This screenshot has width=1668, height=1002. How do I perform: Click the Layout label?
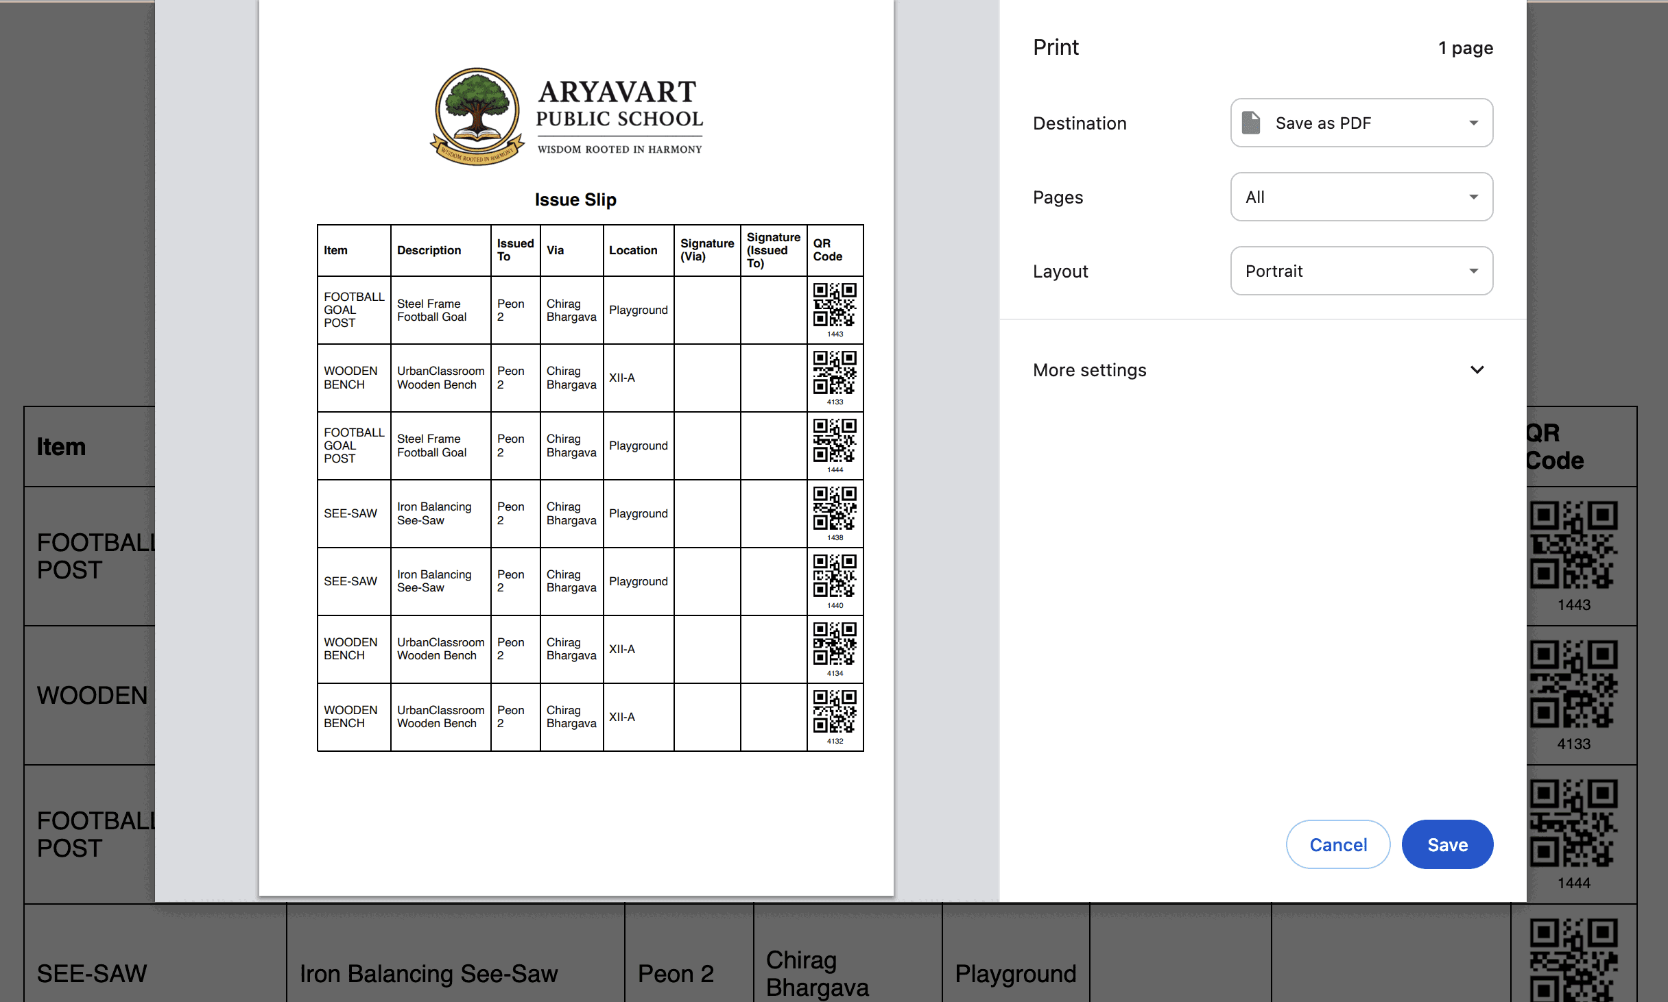[1060, 271]
